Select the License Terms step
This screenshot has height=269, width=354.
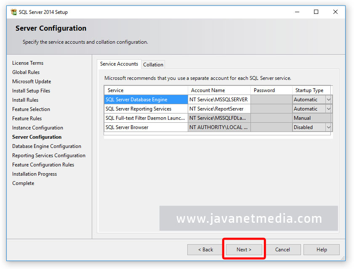(x=27, y=63)
